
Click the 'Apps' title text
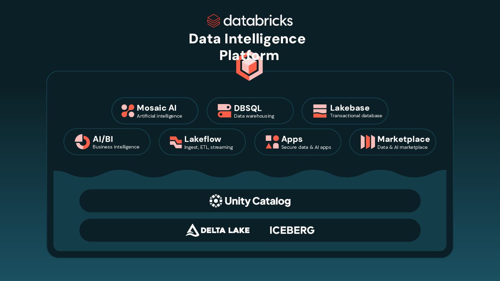tap(292, 139)
